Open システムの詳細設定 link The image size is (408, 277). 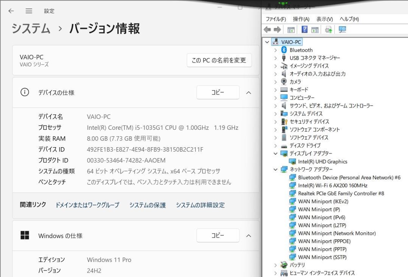pyautogui.click(x=200, y=205)
